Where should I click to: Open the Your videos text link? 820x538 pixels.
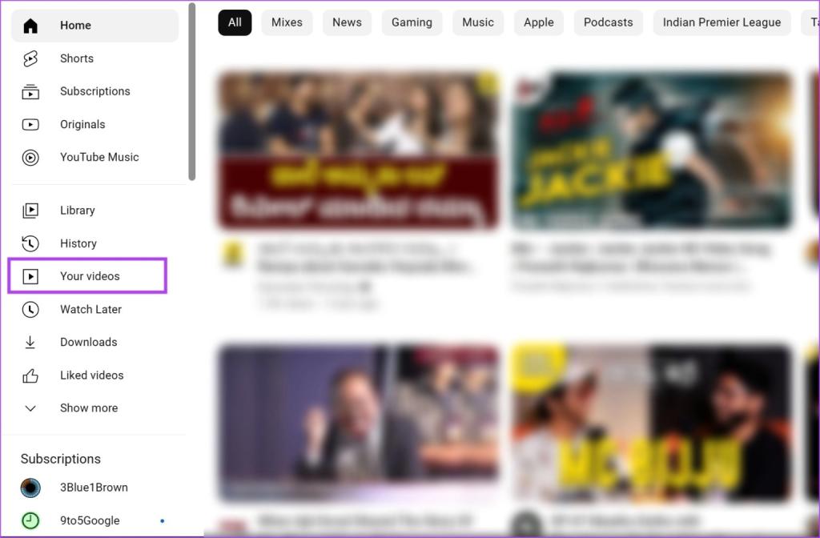pyautogui.click(x=90, y=276)
